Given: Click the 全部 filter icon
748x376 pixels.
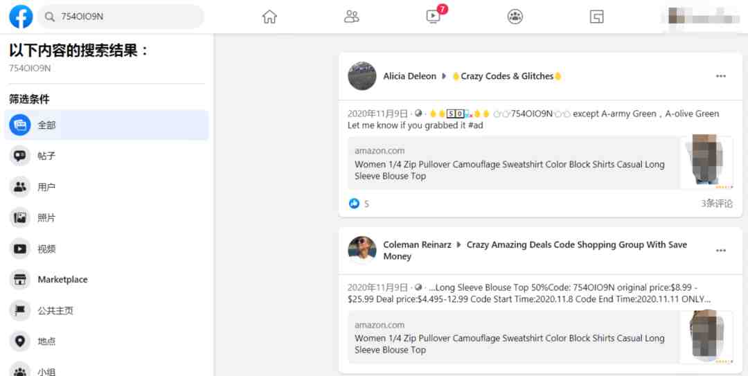Looking at the screenshot, I should pyautogui.click(x=20, y=125).
